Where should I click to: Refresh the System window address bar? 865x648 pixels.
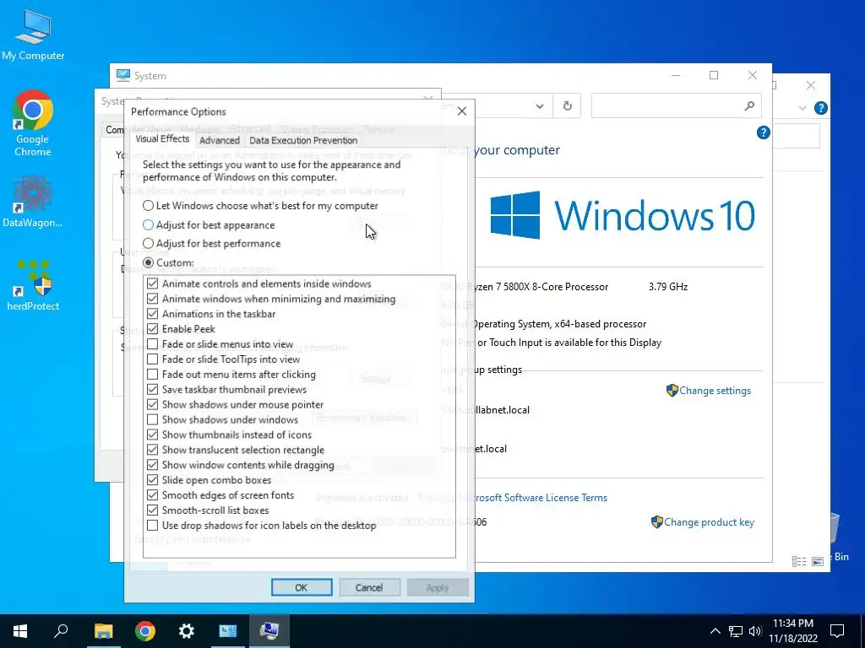tap(567, 105)
